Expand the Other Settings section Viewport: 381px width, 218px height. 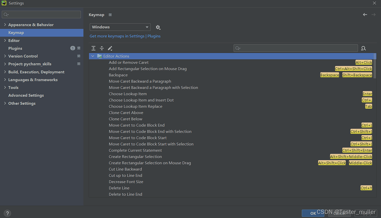5,103
